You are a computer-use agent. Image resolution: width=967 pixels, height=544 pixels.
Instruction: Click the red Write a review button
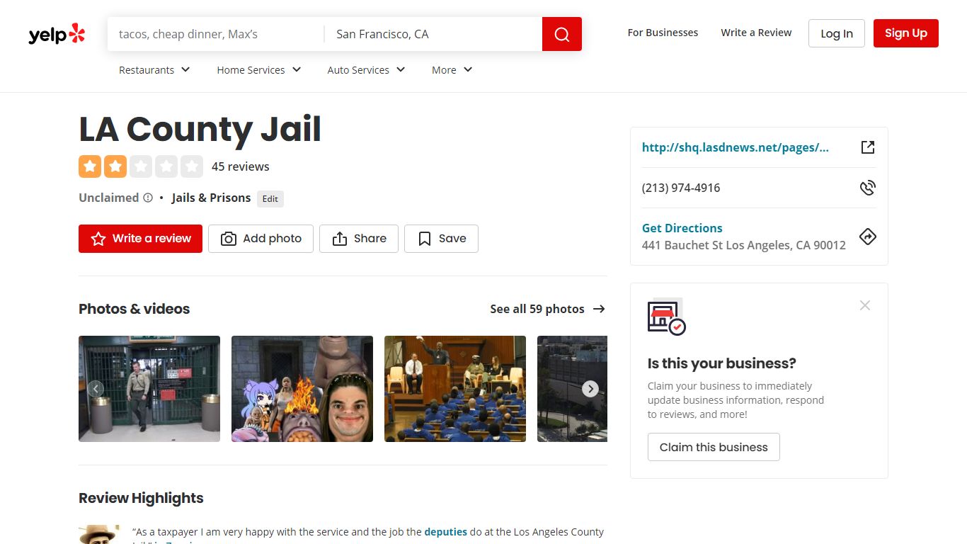click(x=140, y=239)
